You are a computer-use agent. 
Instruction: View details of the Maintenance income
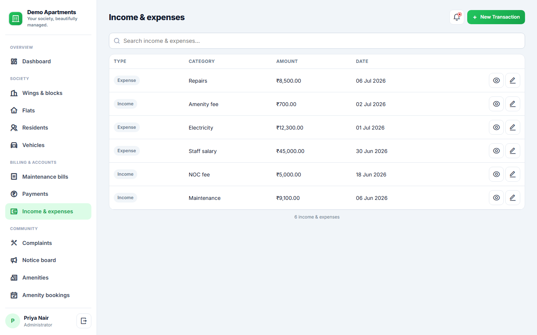tap(496, 198)
